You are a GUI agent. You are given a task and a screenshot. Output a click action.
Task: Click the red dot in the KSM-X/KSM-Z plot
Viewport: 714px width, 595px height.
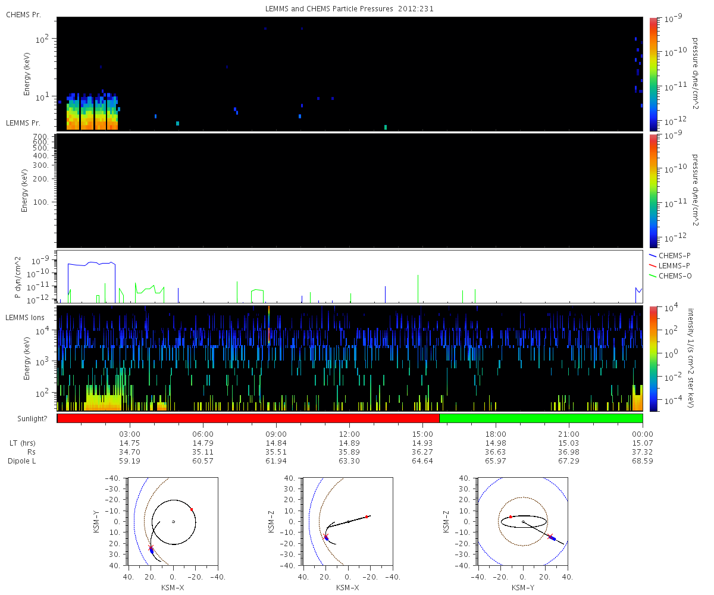[x=367, y=516]
